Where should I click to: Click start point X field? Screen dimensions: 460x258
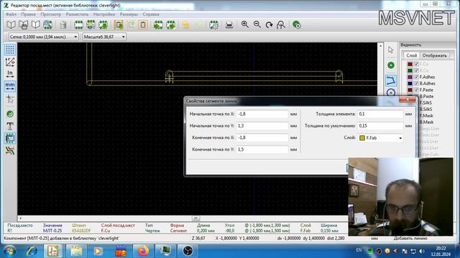tap(262, 114)
